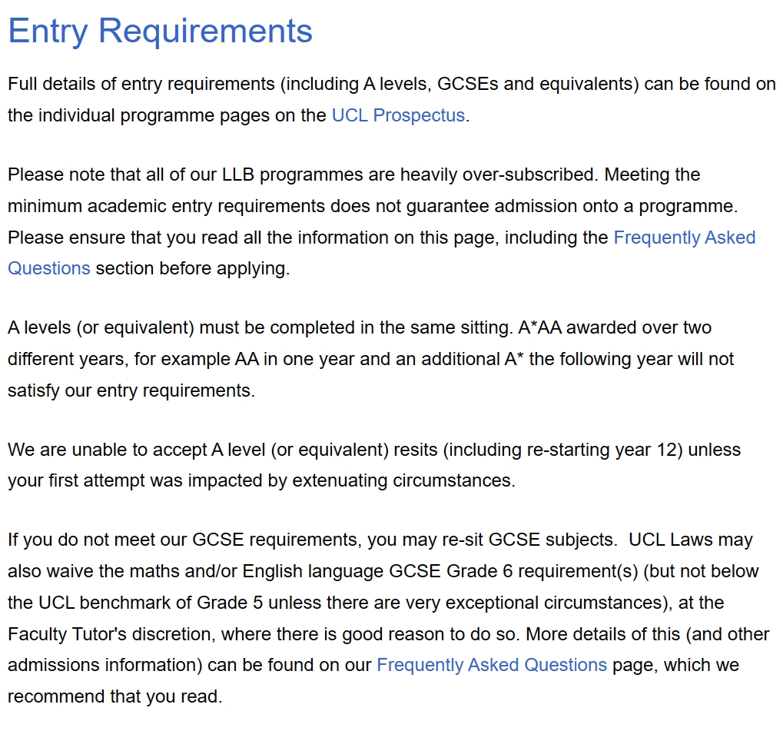
Task: Open the UCL Prospectus link
Action: coord(398,115)
